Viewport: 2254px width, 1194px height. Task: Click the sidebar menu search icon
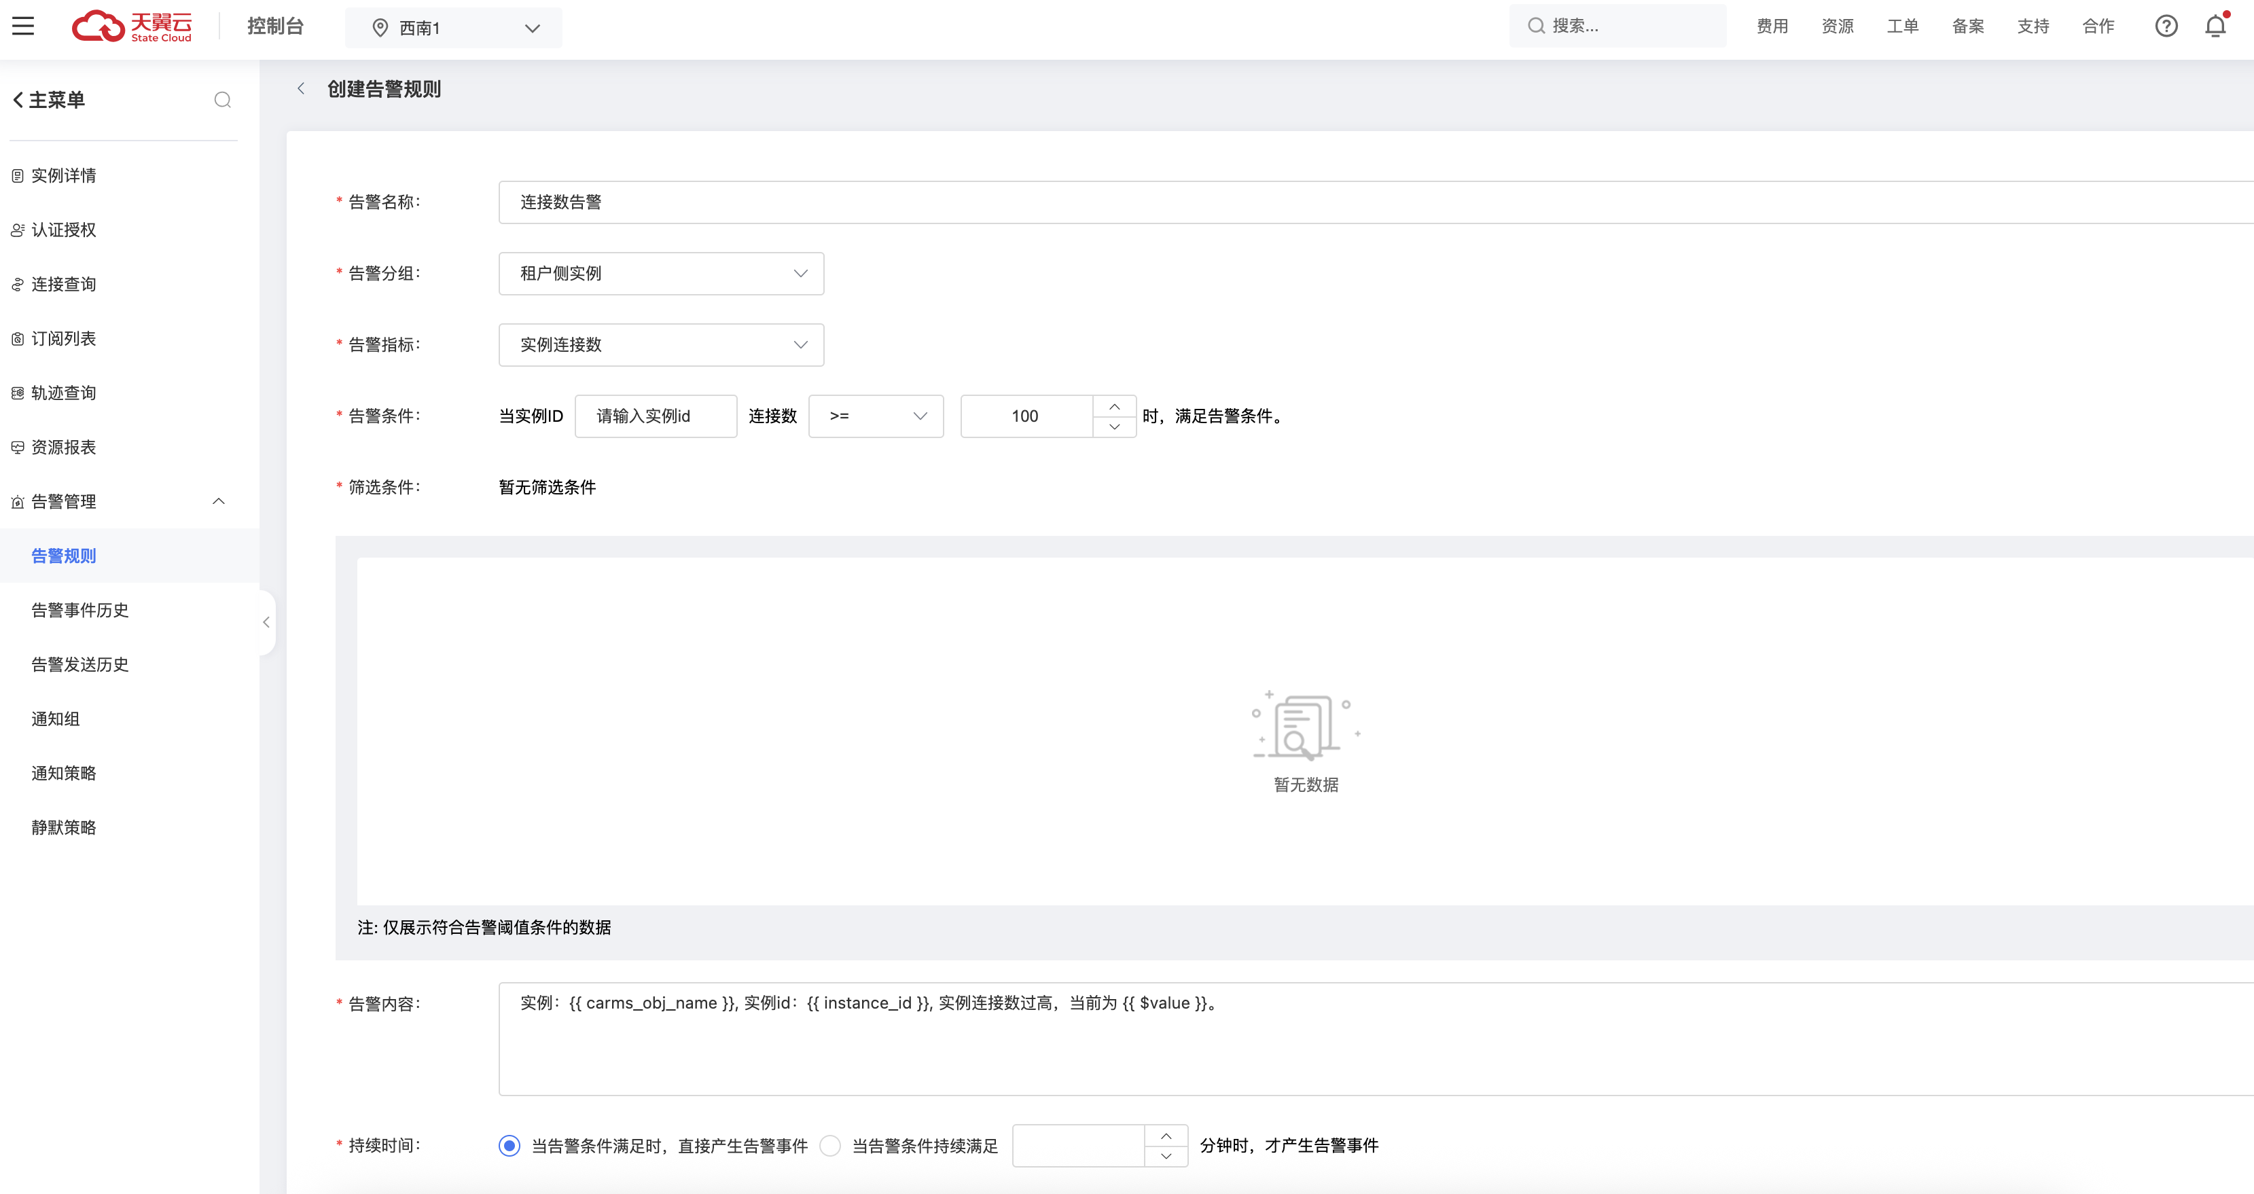[222, 100]
